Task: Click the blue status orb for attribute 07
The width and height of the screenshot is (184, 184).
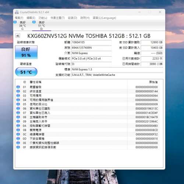Action: 18,113
